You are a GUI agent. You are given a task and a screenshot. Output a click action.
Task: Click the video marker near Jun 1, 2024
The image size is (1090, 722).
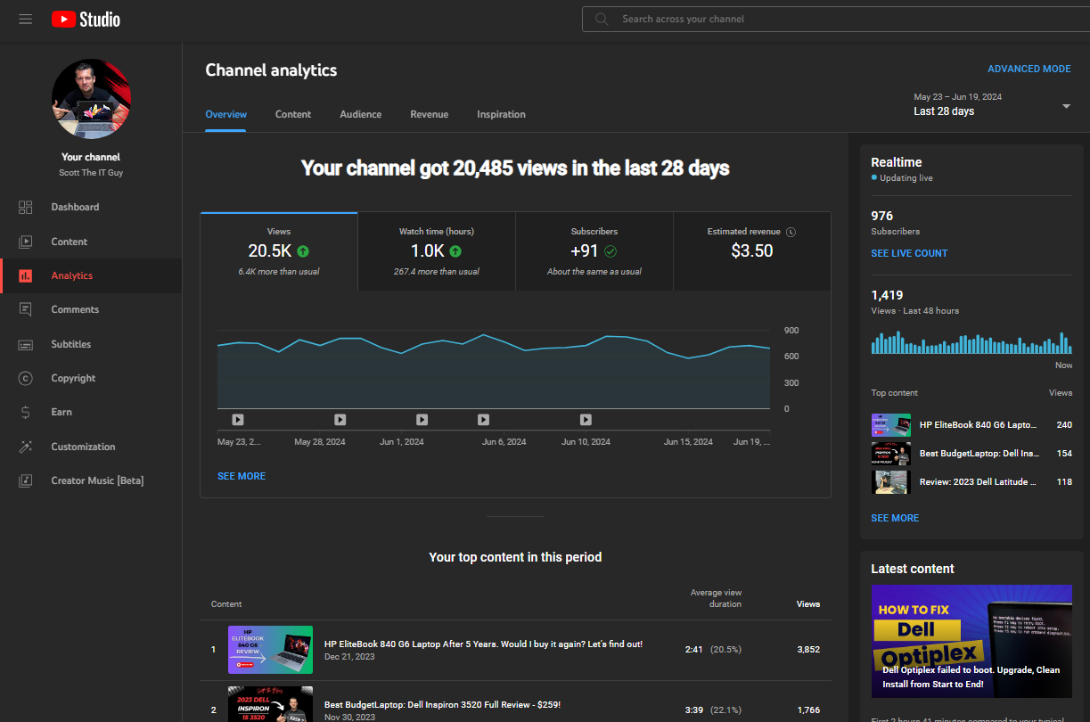[422, 420]
